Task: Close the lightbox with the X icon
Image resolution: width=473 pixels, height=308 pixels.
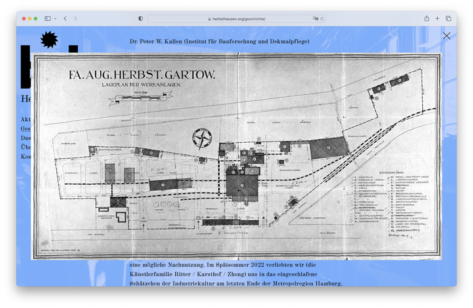Action: (447, 36)
